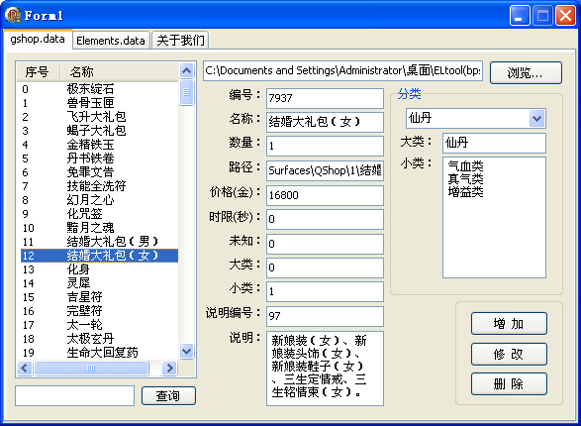
Task: Click the horizontal scroll right arrow
Action: click(x=169, y=369)
